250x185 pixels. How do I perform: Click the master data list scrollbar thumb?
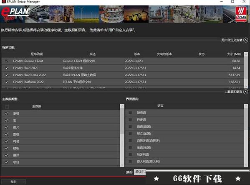point(122,121)
